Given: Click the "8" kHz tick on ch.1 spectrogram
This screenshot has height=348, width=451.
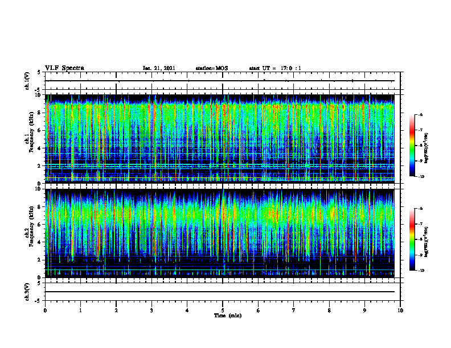Looking at the screenshot, I should tap(40, 113).
